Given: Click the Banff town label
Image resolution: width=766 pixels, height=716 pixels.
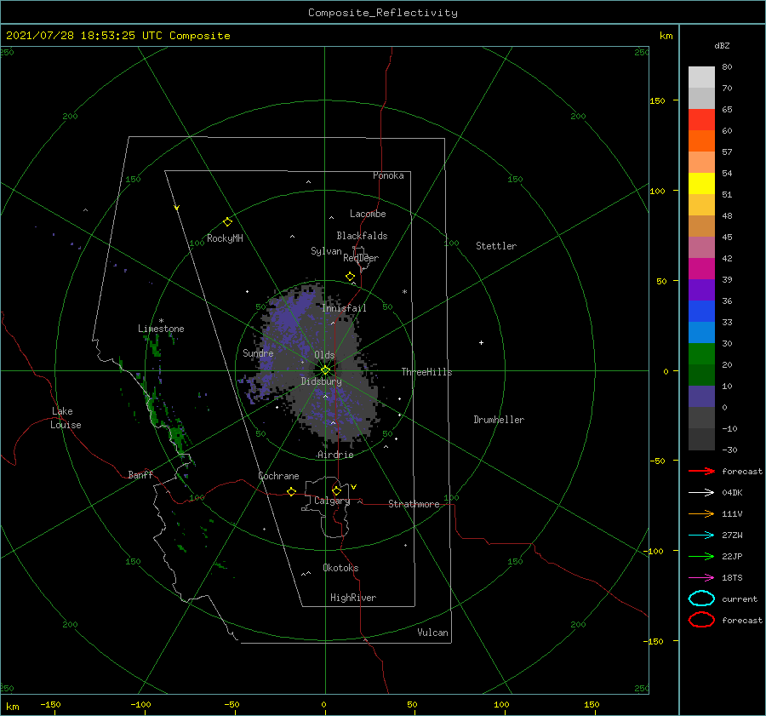Looking at the screenshot, I should click(140, 474).
